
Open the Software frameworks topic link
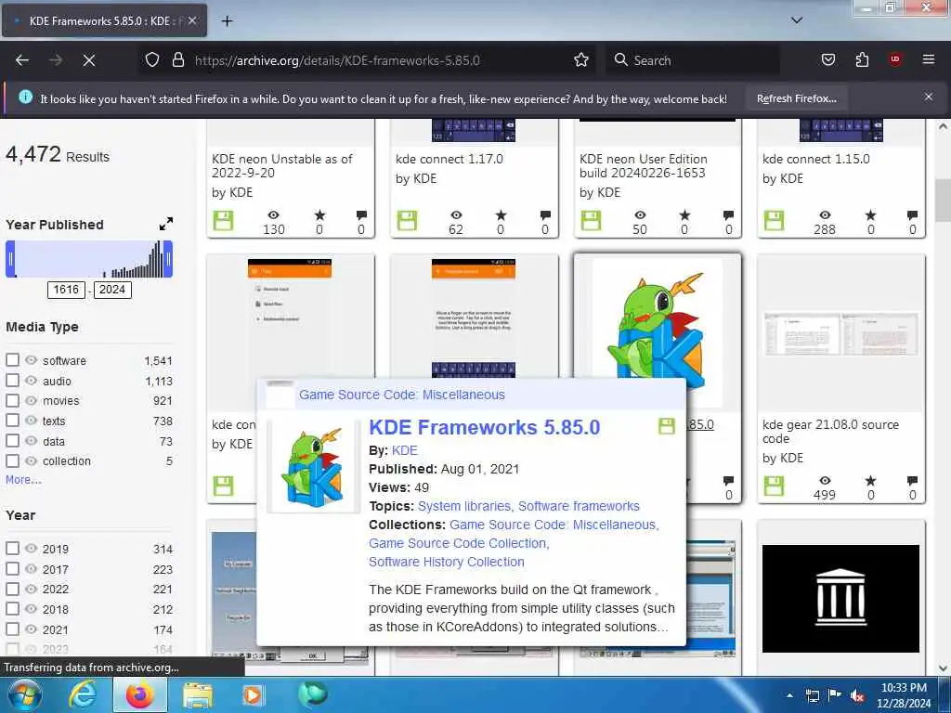[x=579, y=506]
